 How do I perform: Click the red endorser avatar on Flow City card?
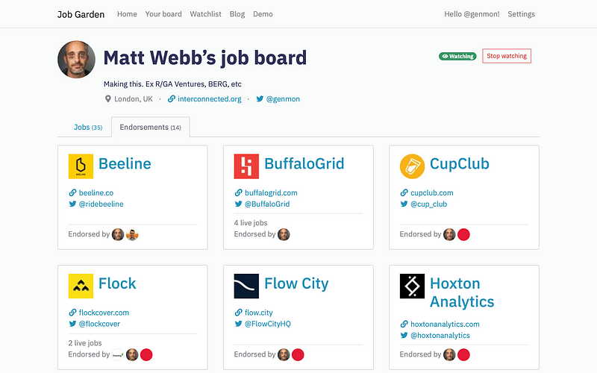click(x=298, y=355)
